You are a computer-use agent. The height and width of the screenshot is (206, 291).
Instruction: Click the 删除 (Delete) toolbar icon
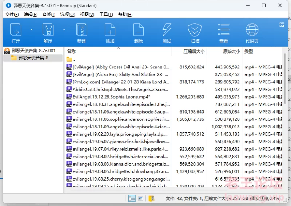point(139,30)
